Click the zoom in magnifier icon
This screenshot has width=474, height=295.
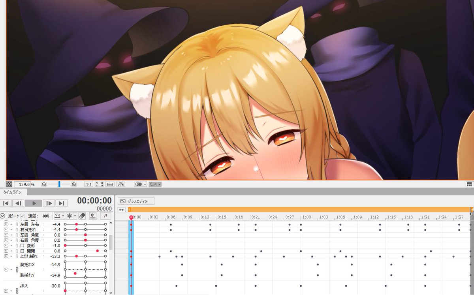(x=74, y=184)
